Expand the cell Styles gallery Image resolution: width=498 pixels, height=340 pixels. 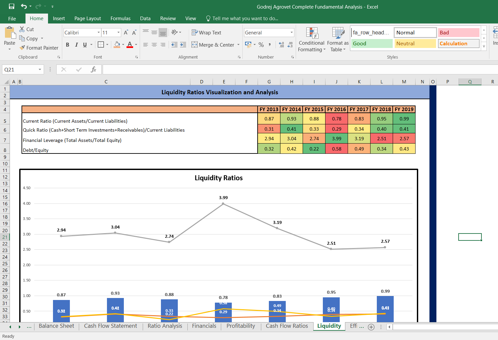coord(484,47)
